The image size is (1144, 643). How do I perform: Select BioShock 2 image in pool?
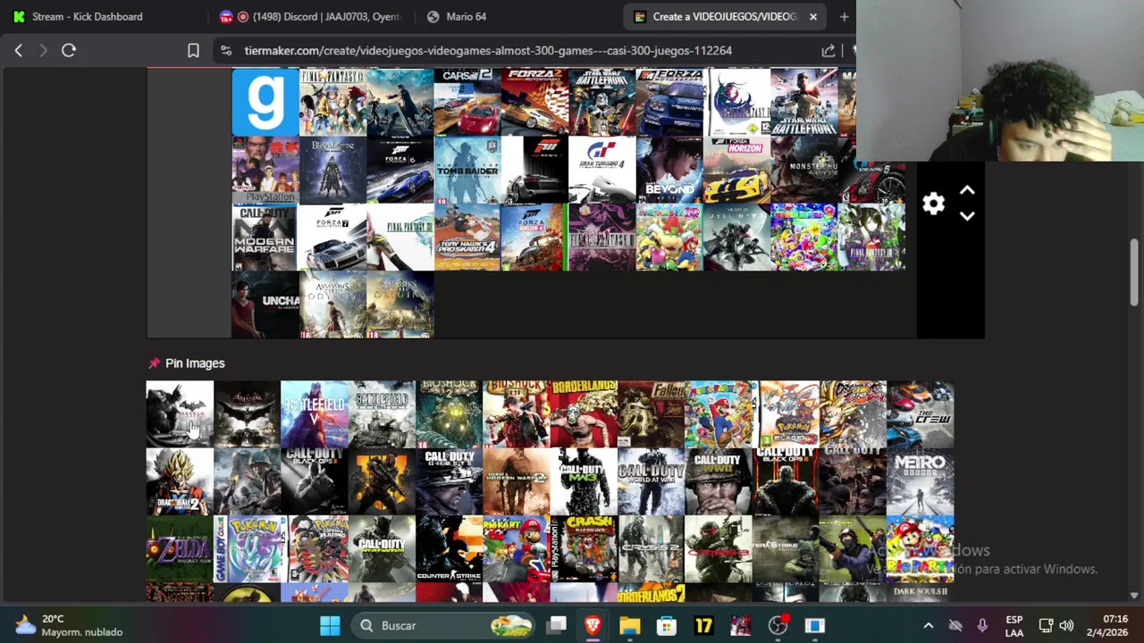(449, 414)
